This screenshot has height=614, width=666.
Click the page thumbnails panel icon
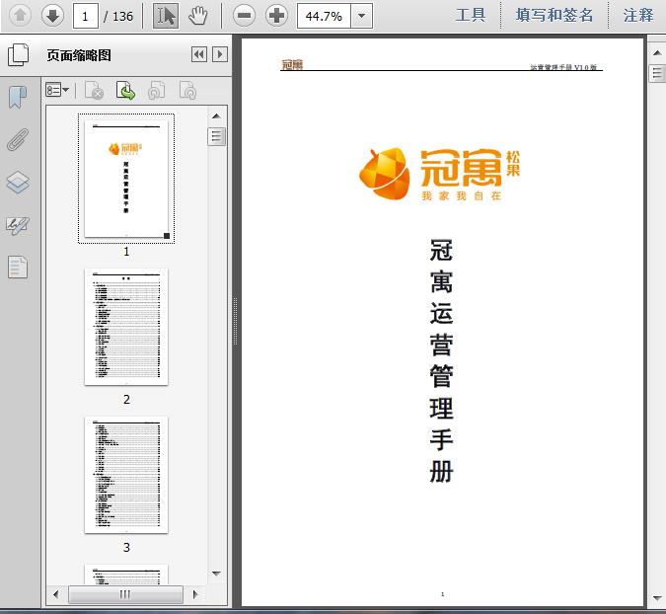[19, 55]
